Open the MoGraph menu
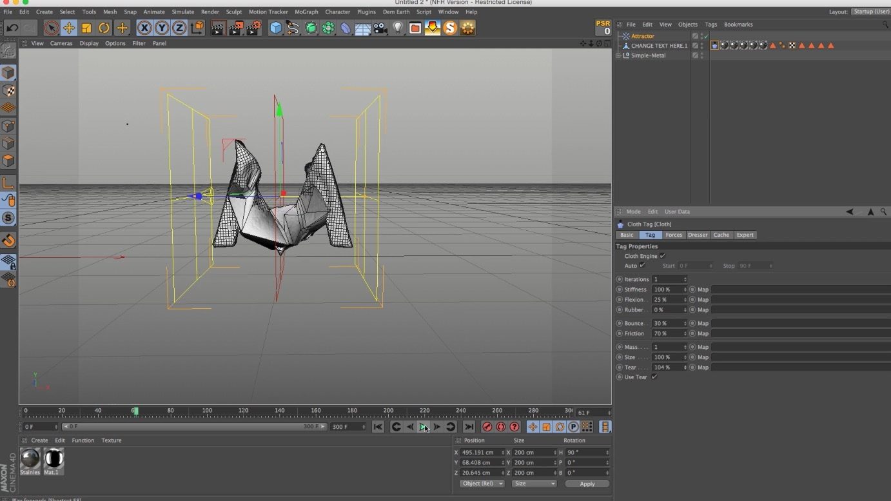 point(306,12)
